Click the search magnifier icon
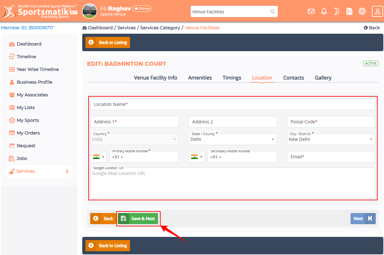The image size is (384, 255). coord(272,12)
